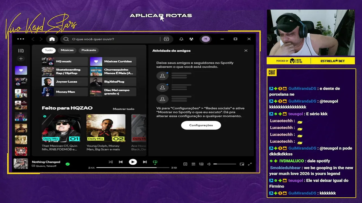Close the 'Atividade de amigos' panel
The height and width of the screenshot is (203, 362).
[246, 50]
